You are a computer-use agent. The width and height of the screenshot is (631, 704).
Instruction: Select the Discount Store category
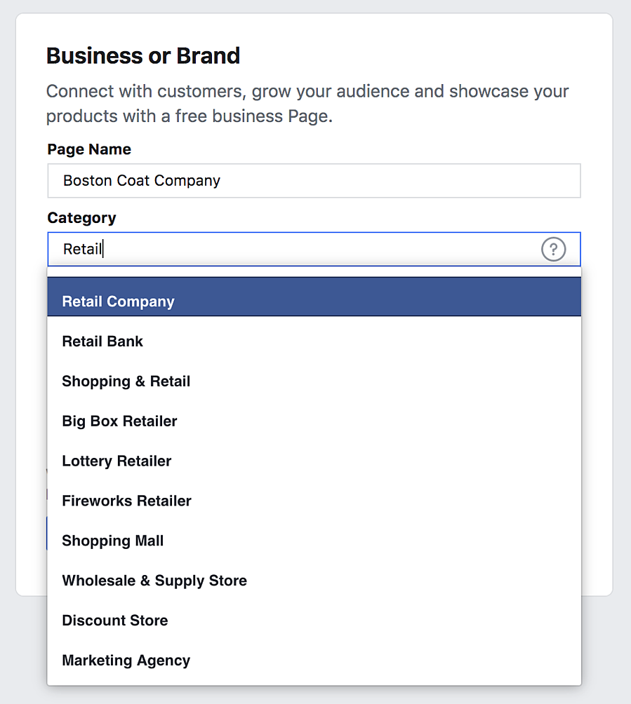click(314, 621)
